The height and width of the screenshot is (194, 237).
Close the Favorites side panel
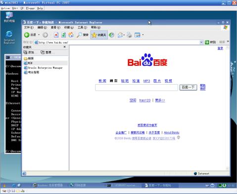(64, 47)
